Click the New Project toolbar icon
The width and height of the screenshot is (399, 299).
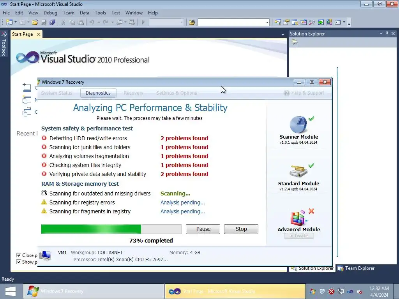click(9, 22)
